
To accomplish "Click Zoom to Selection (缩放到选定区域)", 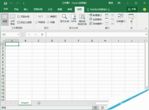I will coord(82,20).
